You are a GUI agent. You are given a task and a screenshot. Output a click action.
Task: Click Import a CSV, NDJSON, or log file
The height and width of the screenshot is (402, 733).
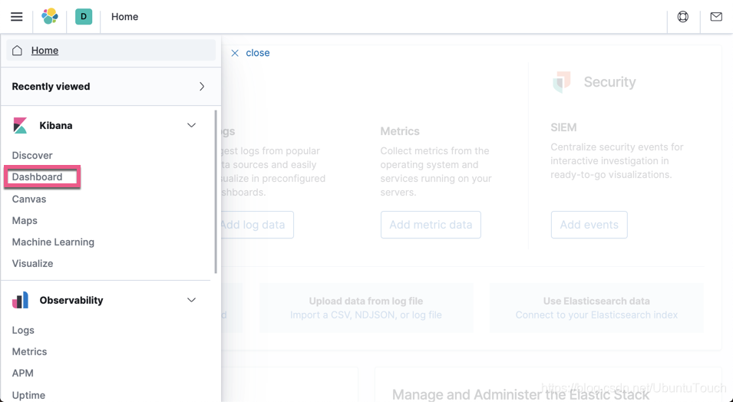click(366, 315)
